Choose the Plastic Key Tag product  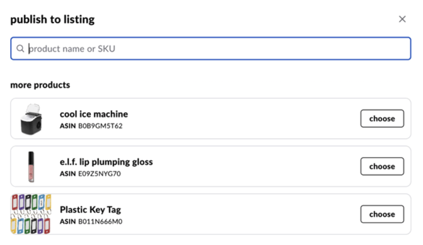(382, 214)
